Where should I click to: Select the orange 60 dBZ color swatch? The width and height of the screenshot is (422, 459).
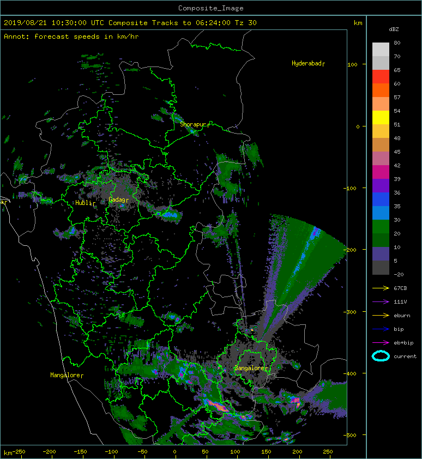381,90
